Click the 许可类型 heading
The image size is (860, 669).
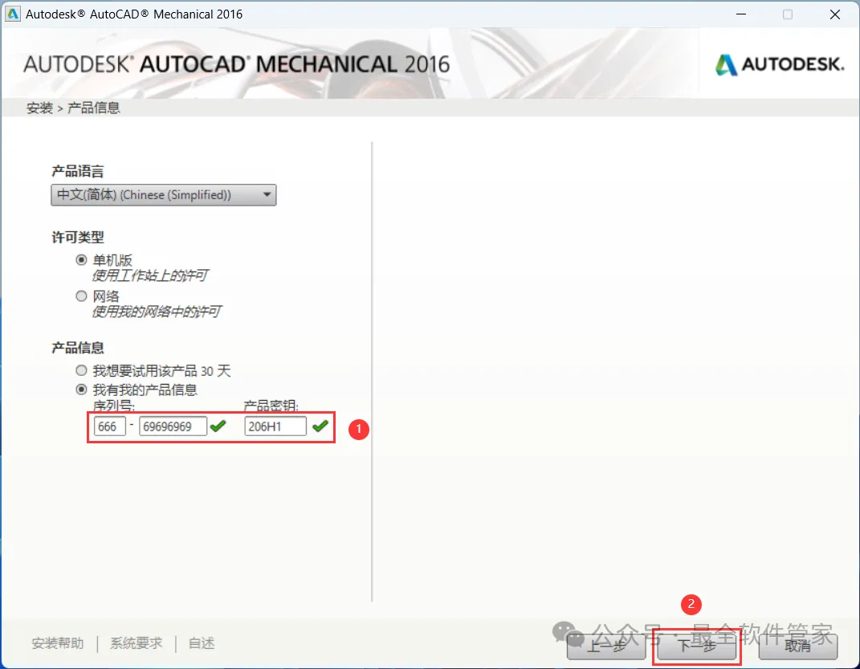(77, 238)
